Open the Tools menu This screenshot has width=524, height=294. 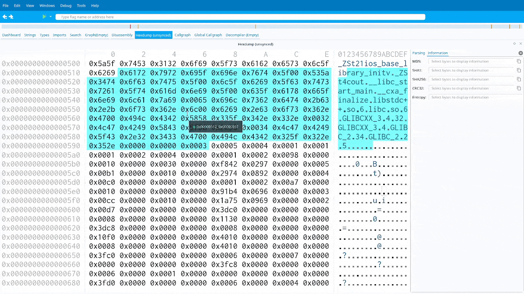click(81, 6)
